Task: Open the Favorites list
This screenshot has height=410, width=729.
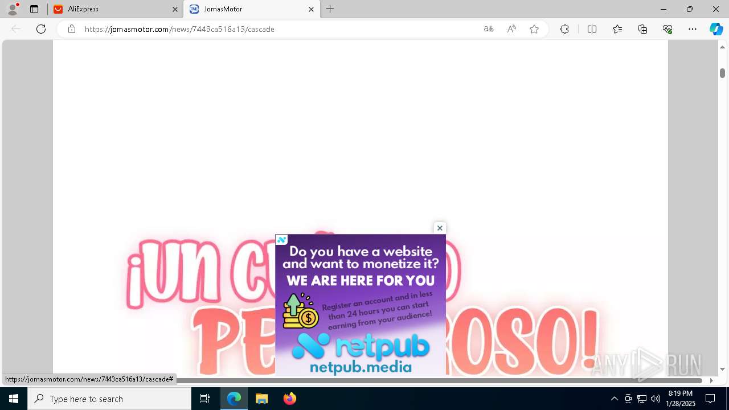Action: point(617,29)
